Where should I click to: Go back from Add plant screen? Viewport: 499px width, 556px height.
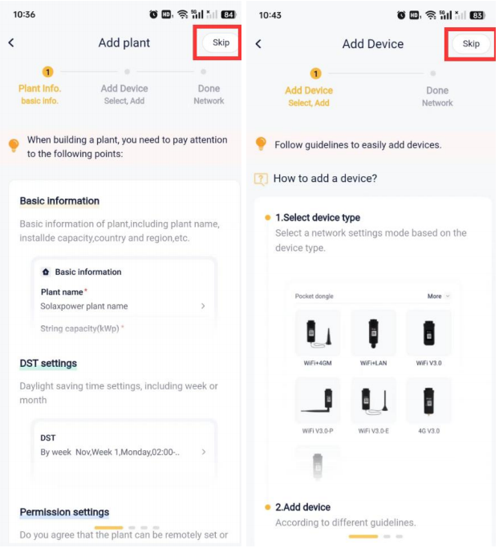(x=11, y=42)
